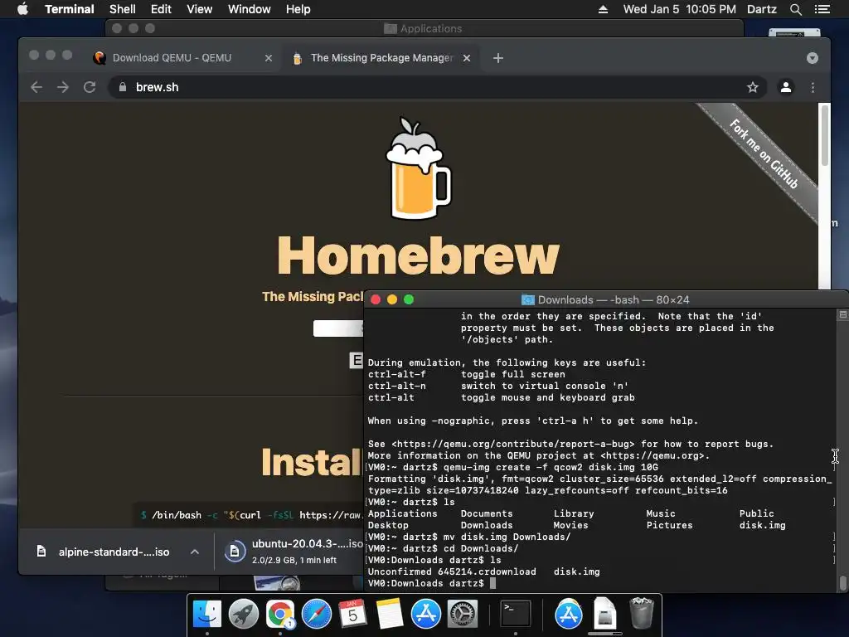The width and height of the screenshot is (849, 637).
Task: Open the Edit menu
Action: pyautogui.click(x=161, y=9)
